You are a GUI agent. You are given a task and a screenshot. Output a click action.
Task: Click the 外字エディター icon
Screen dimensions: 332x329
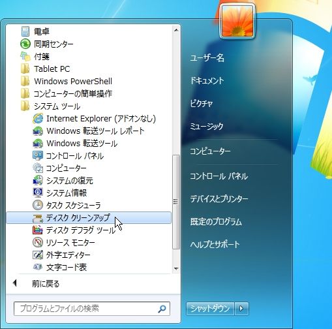pyautogui.click(x=38, y=255)
